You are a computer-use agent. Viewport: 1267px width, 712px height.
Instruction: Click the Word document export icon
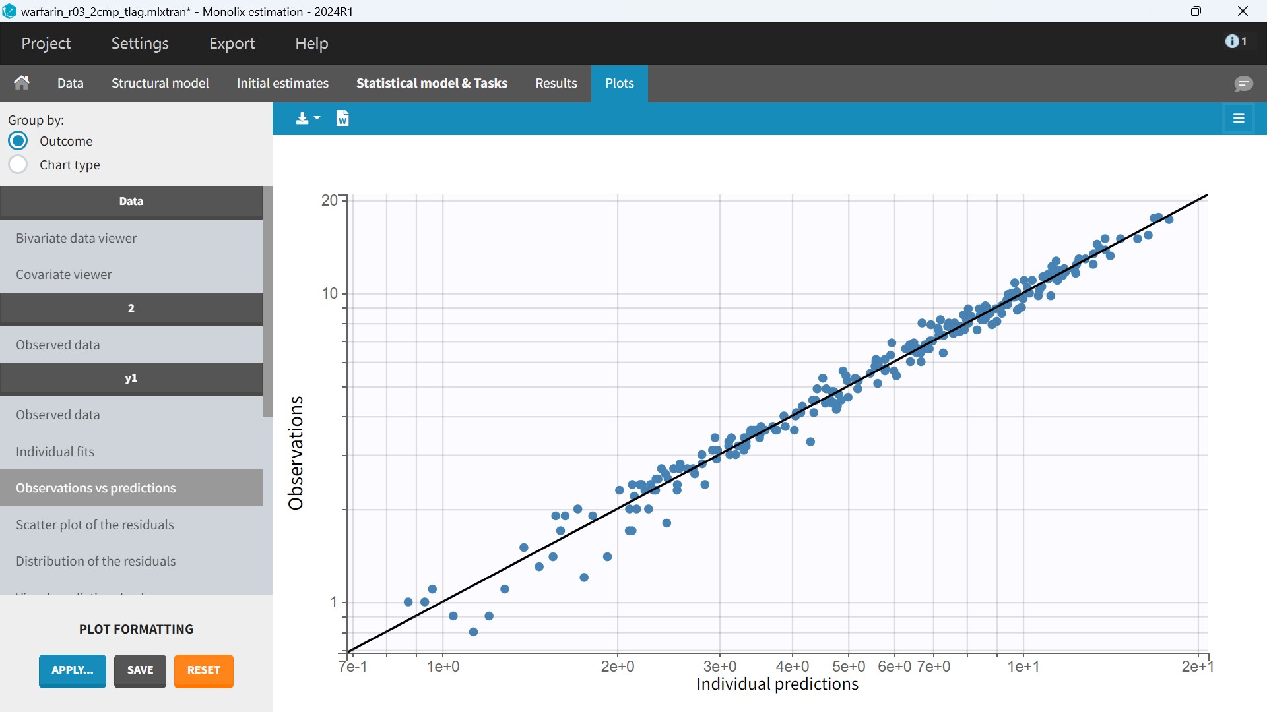click(342, 119)
